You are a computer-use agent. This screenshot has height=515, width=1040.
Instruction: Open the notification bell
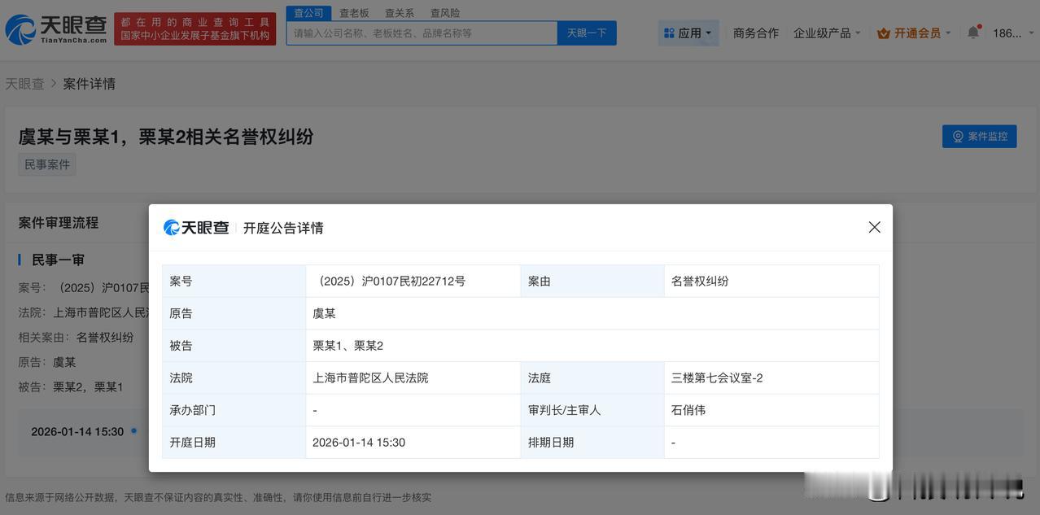click(x=973, y=33)
